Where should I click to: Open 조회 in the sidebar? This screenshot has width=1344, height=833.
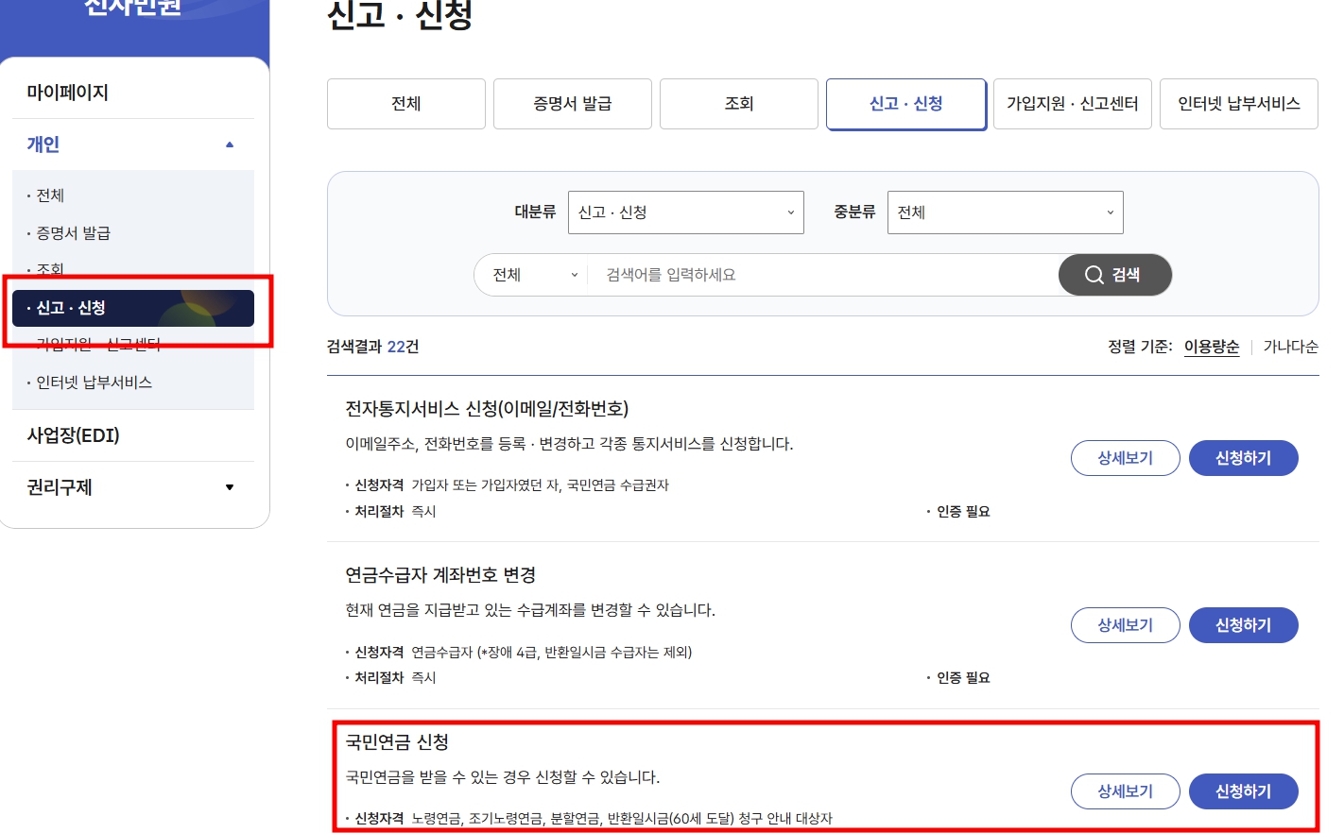coord(50,270)
